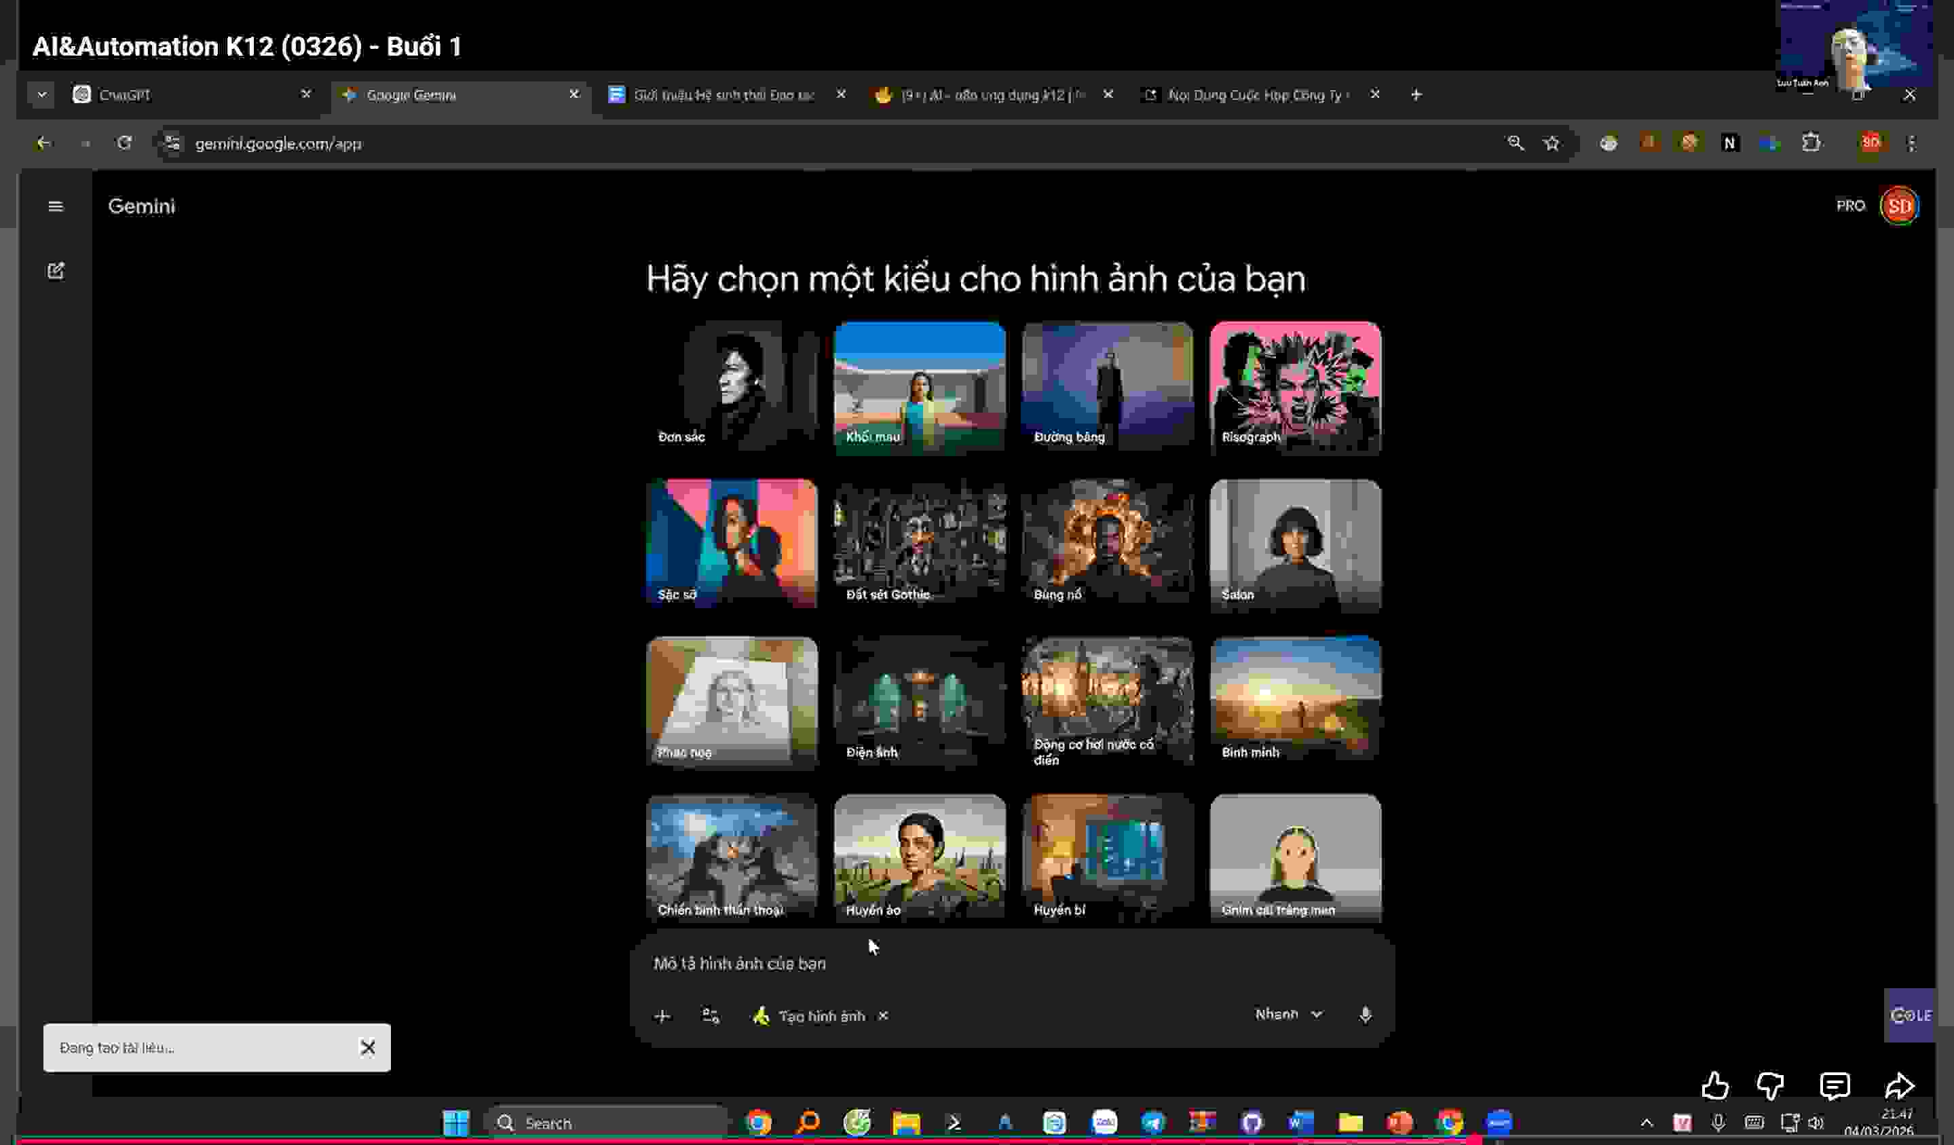Open the Gemini main menu hamburger icon
1954x1145 pixels.
pyautogui.click(x=55, y=206)
